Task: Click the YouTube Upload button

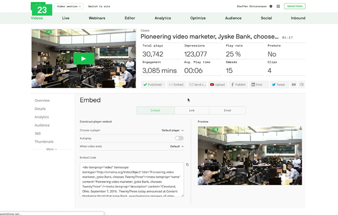Action: [x=217, y=84]
